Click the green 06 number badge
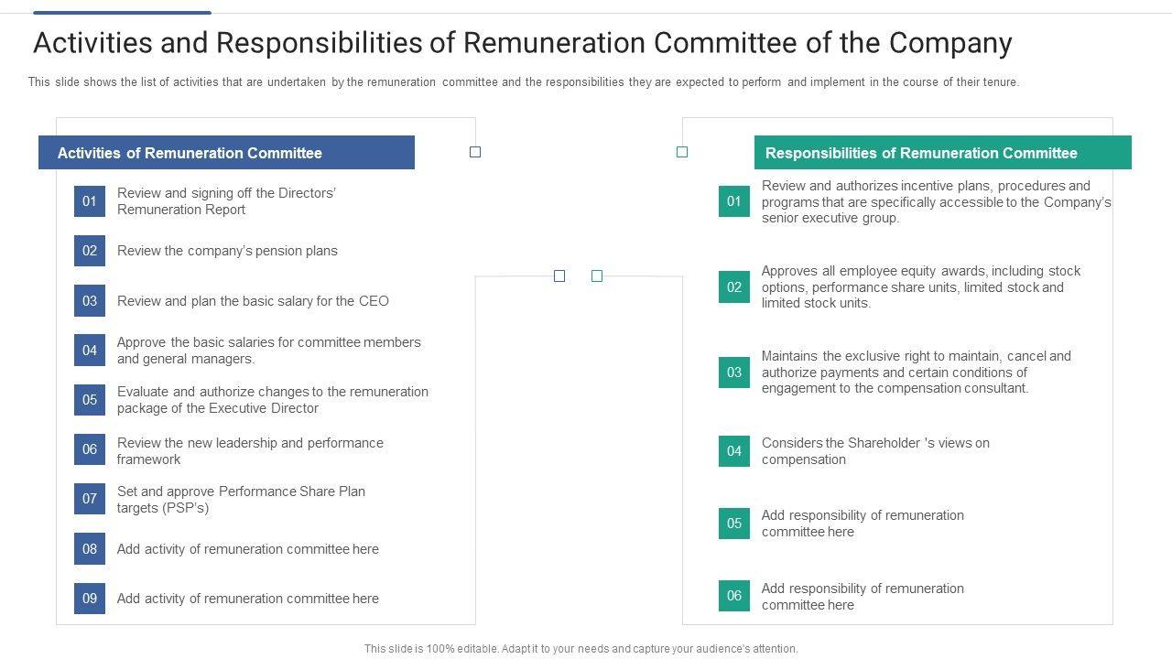Screen dimensions: 1172x659 tap(734, 596)
